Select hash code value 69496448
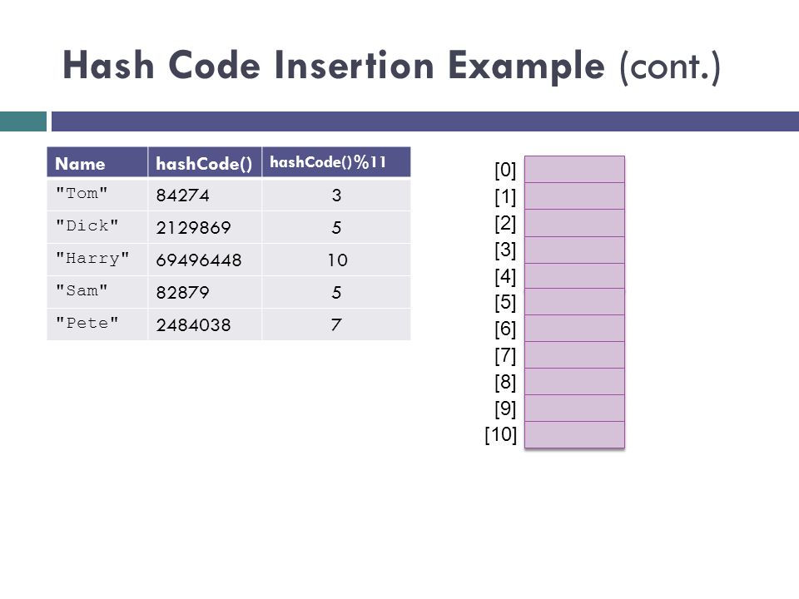799x599 pixels. (x=199, y=260)
